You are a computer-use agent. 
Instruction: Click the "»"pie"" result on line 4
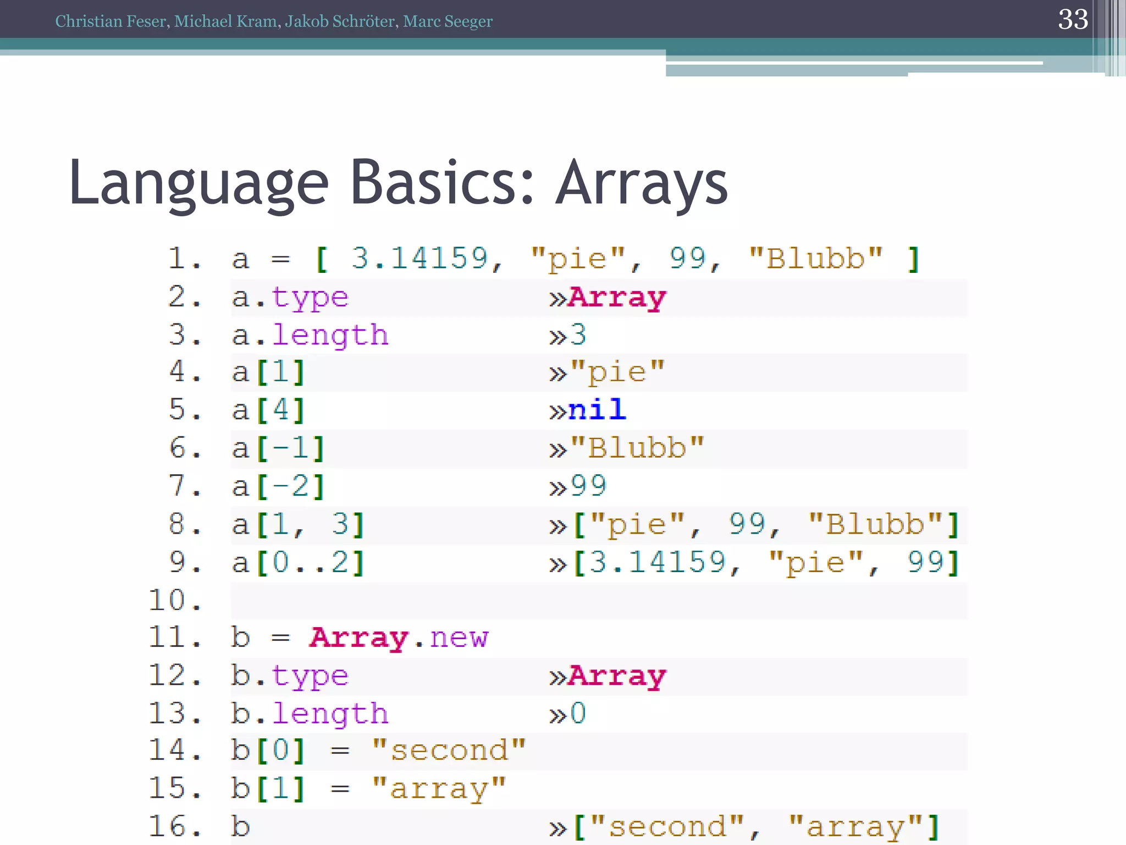pos(607,372)
